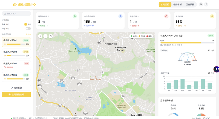Click green 运行中 legend dot on map

tap(131, 36)
